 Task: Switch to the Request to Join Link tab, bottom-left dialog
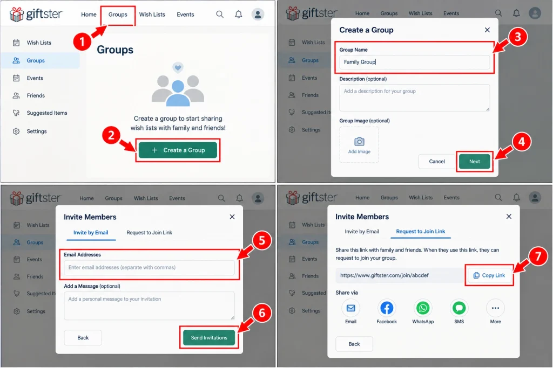pyautogui.click(x=149, y=233)
